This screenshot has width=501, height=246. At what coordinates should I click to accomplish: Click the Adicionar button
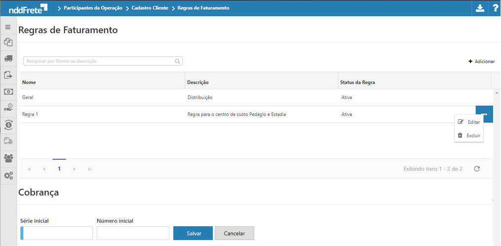(481, 61)
